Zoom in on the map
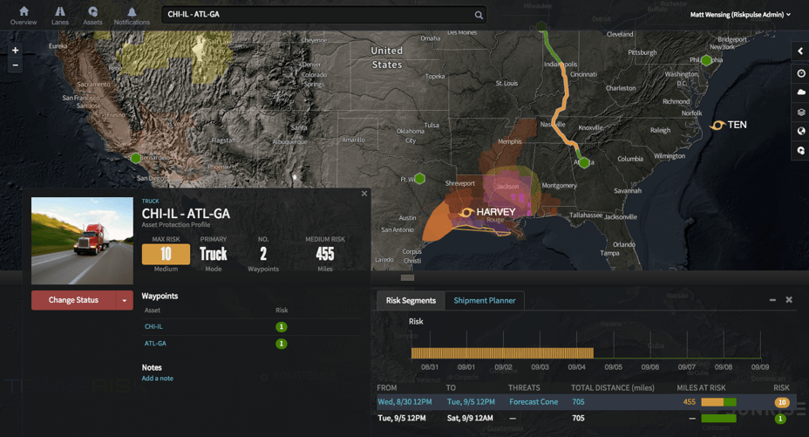 15,51
